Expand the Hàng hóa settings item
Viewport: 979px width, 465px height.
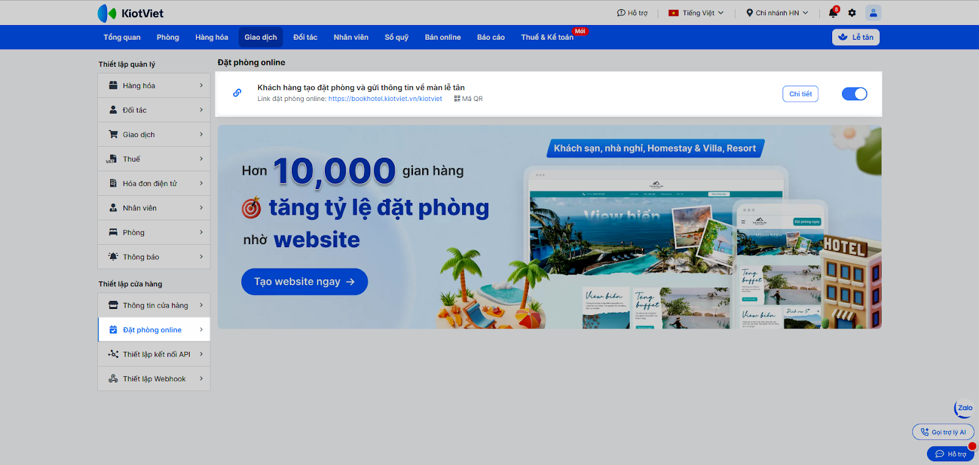coord(154,86)
